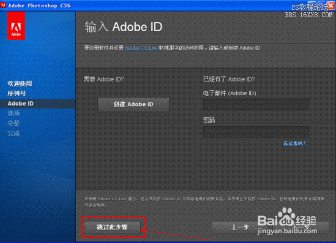Focus the 密码 input field
This screenshot has width=336, height=243.
coord(256,132)
